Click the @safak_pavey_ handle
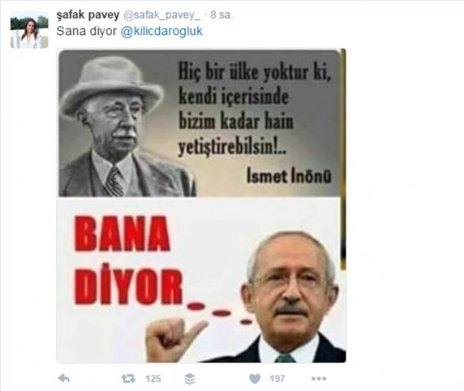 click(x=161, y=15)
